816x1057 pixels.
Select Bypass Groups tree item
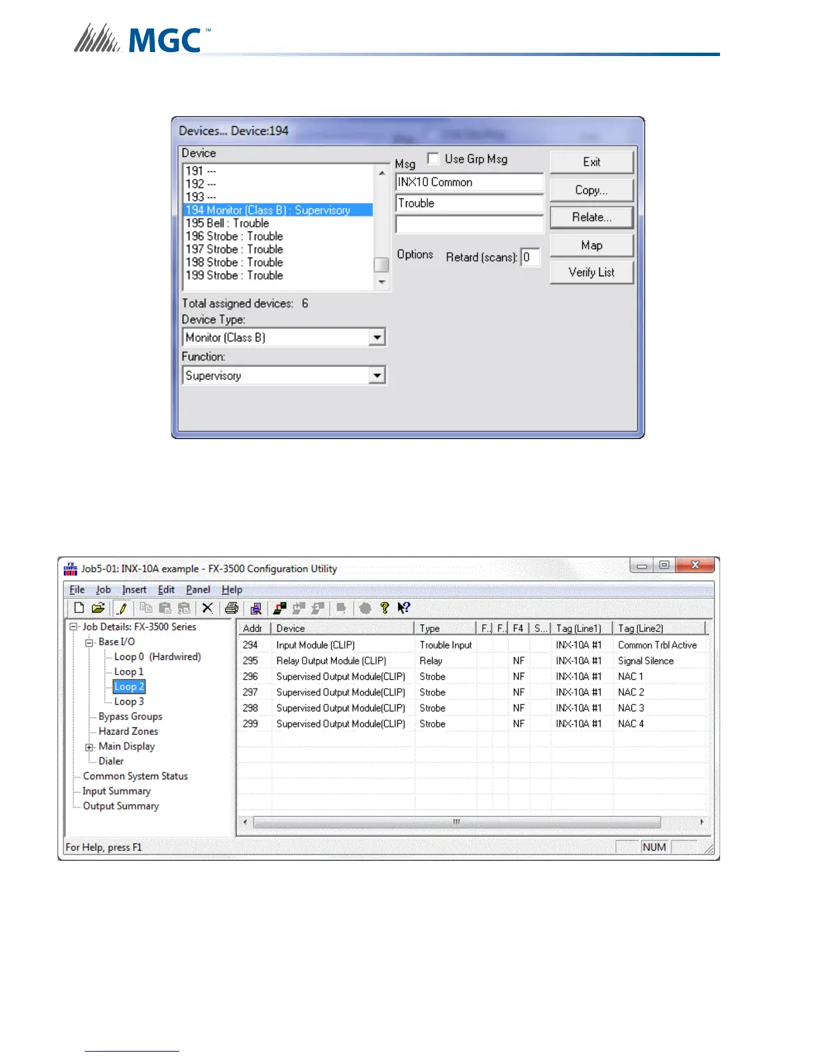click(131, 717)
